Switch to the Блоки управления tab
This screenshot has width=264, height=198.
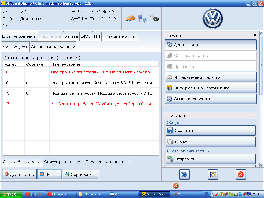(x=20, y=36)
